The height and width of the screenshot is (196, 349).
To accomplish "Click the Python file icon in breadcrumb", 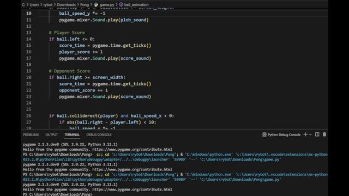I will click(96, 5).
